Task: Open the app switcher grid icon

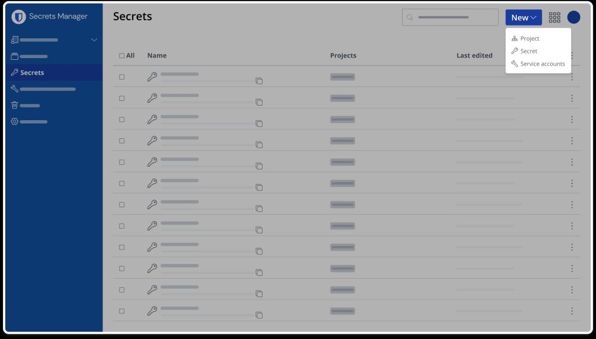Action: [555, 17]
